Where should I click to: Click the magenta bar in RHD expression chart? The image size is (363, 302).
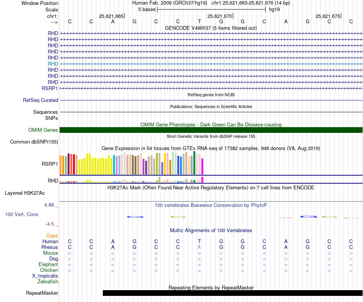point(203,180)
